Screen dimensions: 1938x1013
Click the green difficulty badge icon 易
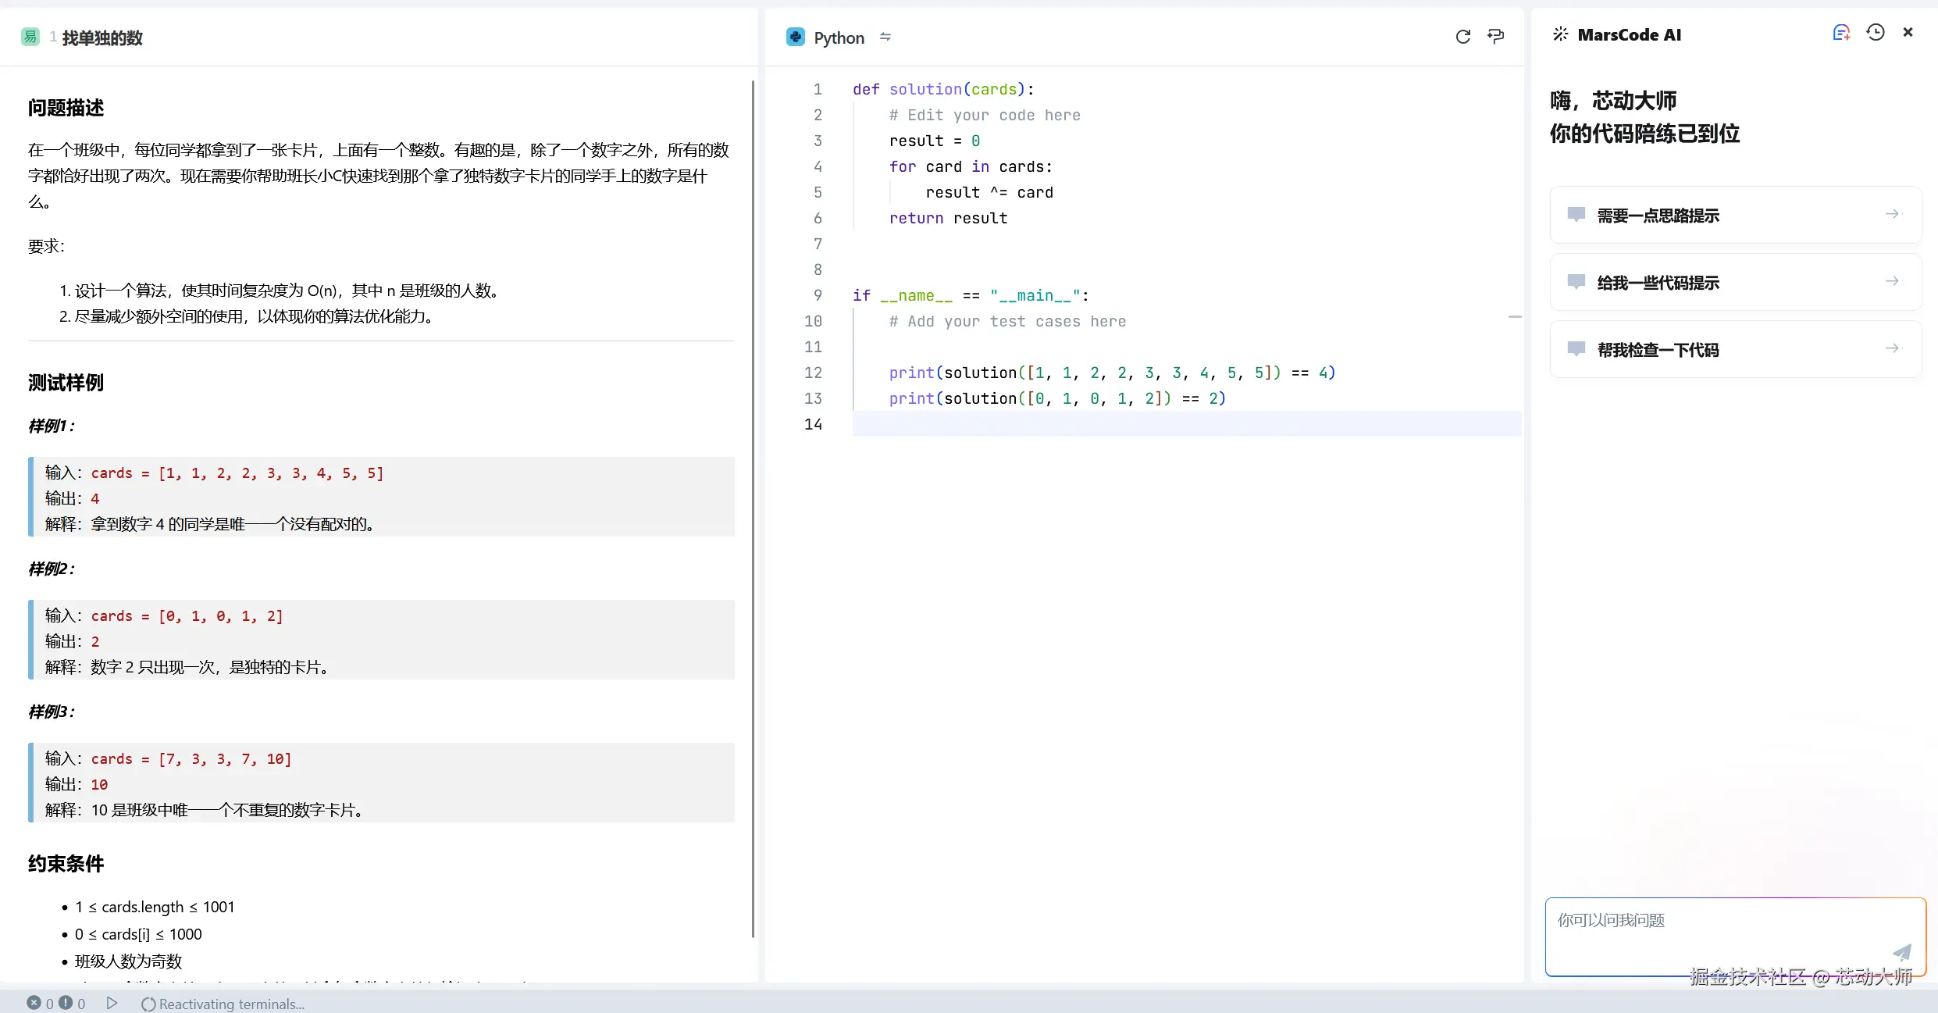pos(30,37)
